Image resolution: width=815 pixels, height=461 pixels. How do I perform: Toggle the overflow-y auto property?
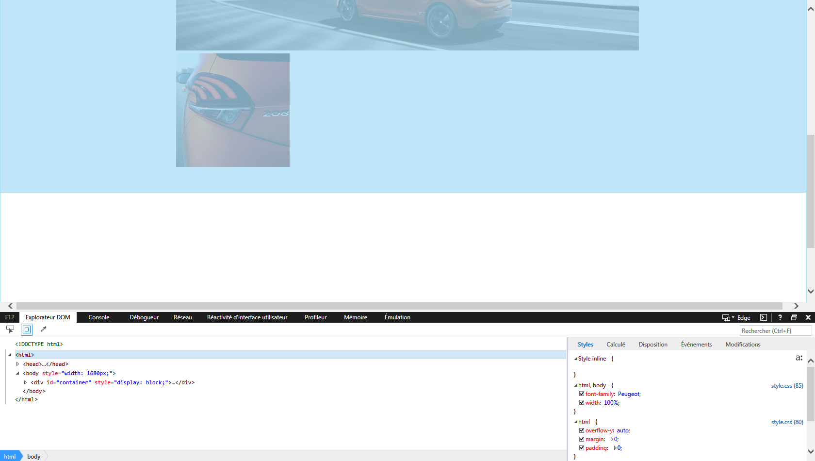tap(582, 430)
